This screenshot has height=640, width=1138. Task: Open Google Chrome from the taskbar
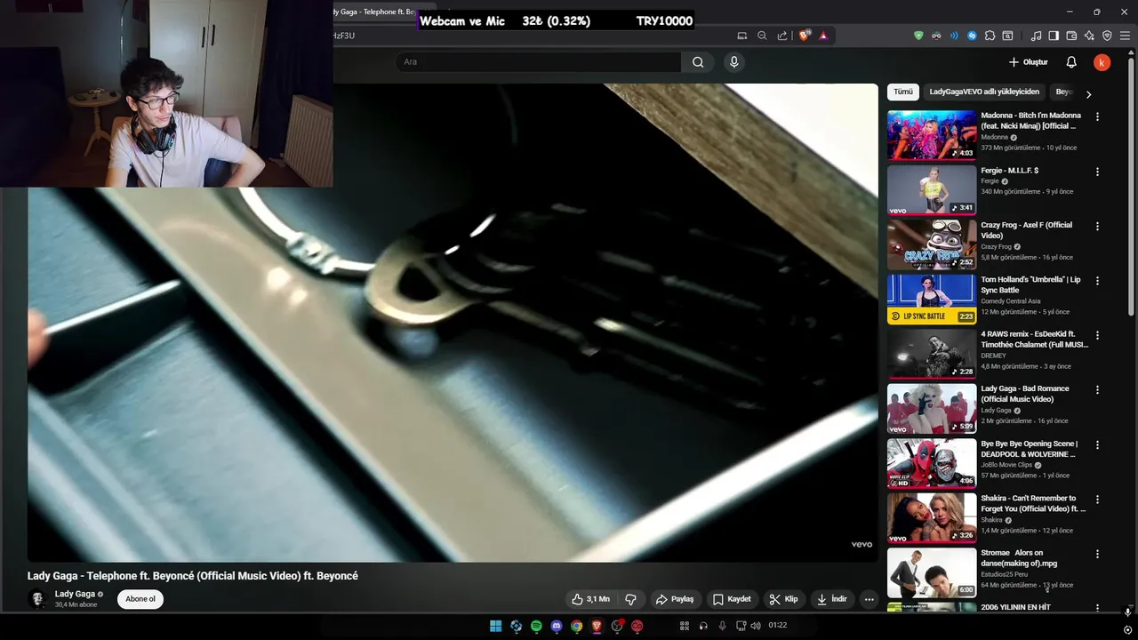(577, 626)
